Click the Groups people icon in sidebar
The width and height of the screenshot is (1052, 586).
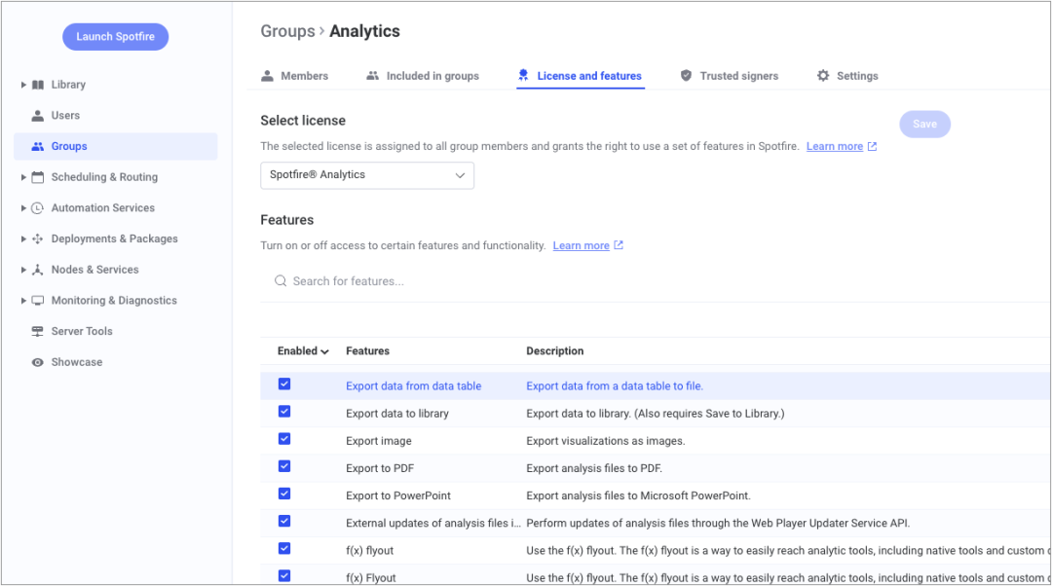[x=38, y=146]
